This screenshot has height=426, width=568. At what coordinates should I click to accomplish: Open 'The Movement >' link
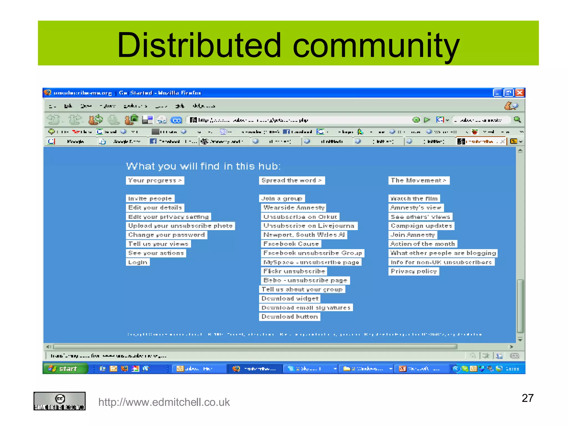pyautogui.click(x=419, y=181)
